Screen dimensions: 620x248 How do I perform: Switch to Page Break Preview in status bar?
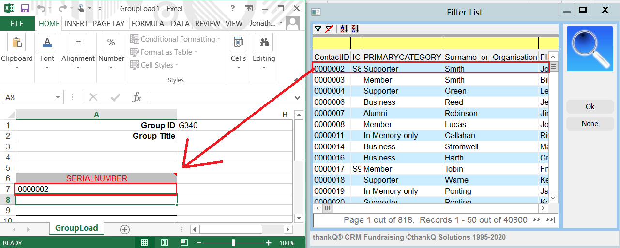[x=184, y=243]
